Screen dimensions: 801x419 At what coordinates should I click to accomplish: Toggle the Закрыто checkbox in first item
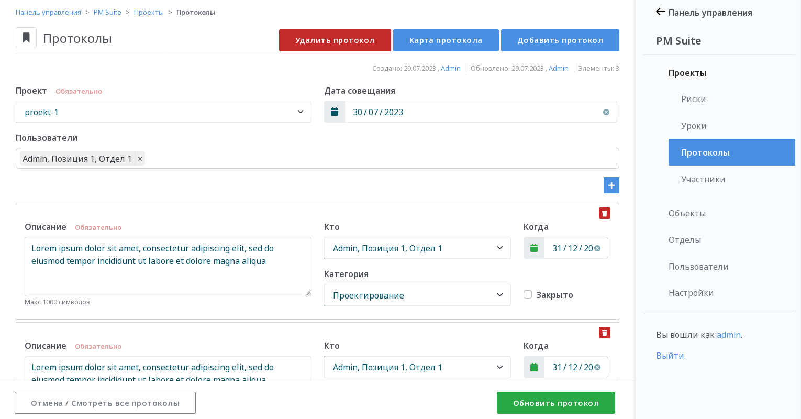[528, 294]
